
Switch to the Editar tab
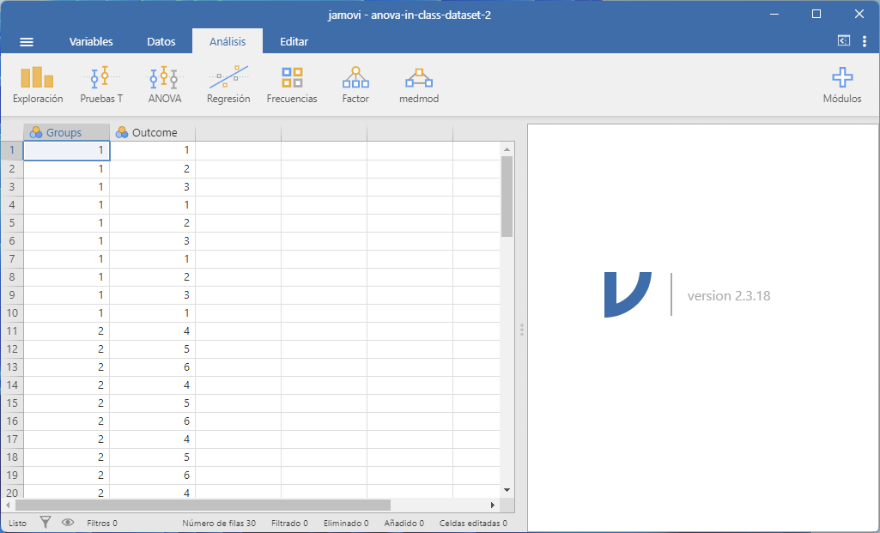pos(294,41)
